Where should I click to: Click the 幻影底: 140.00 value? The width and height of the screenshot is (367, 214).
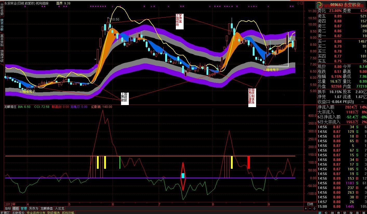[102, 107]
